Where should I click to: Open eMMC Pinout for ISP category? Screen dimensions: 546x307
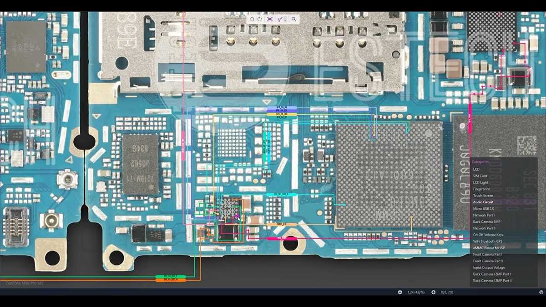coord(489,248)
